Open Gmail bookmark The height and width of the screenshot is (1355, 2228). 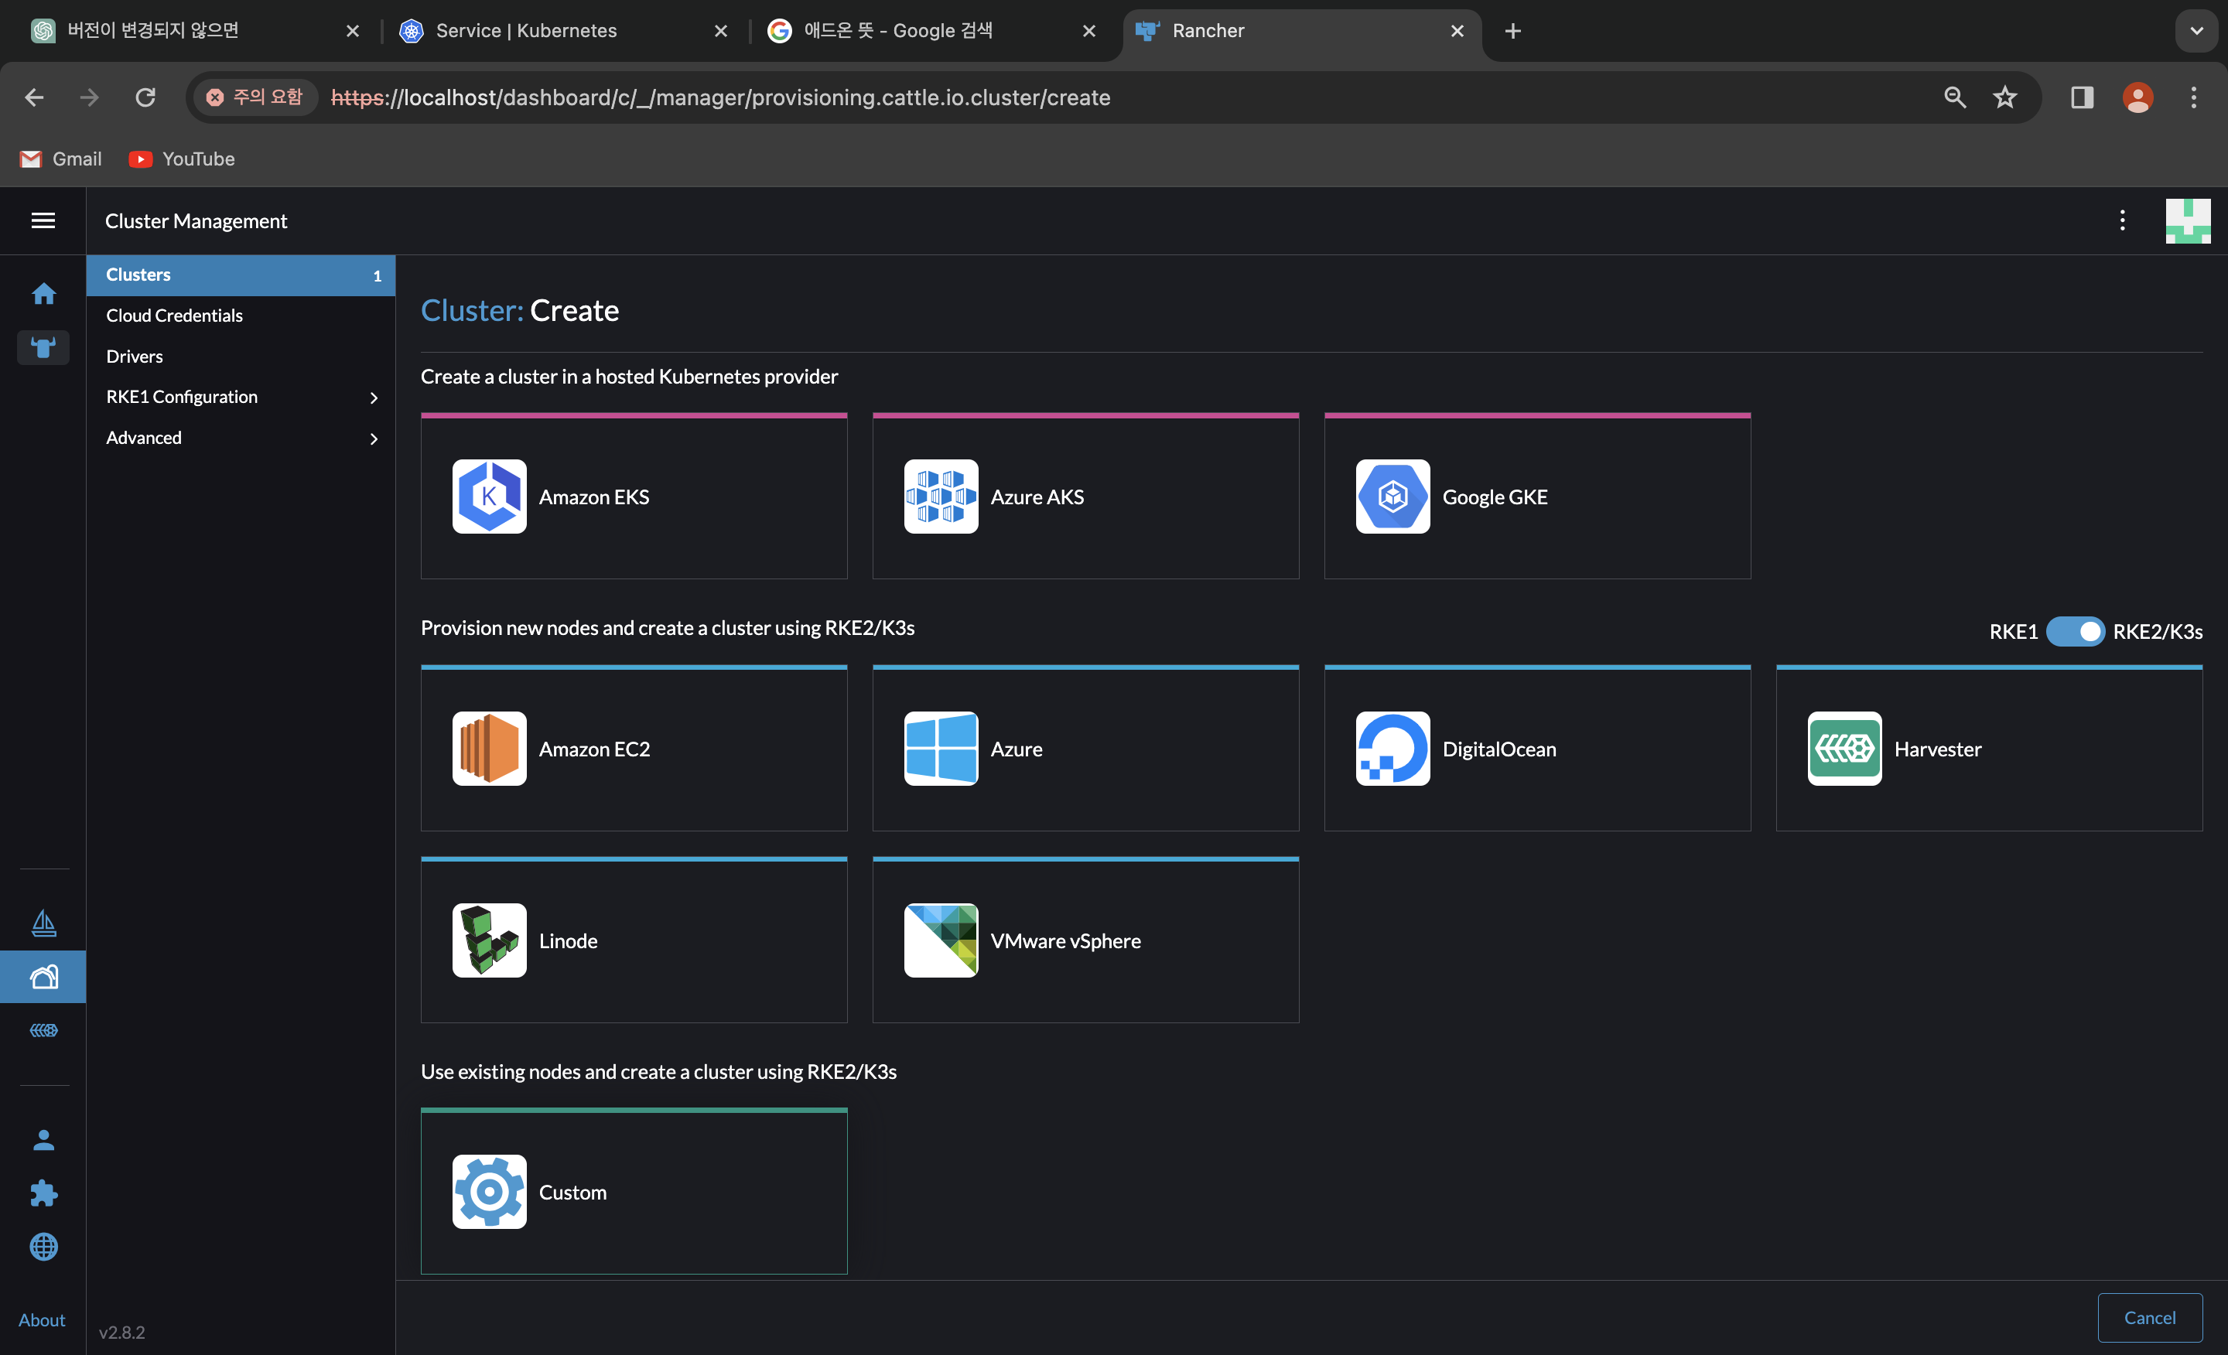pos(61,159)
